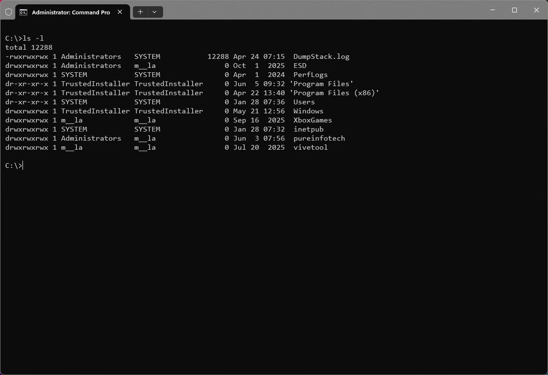Click the Administrators owner of pureinfotech row
Screen dimensions: 548x375
(91, 139)
